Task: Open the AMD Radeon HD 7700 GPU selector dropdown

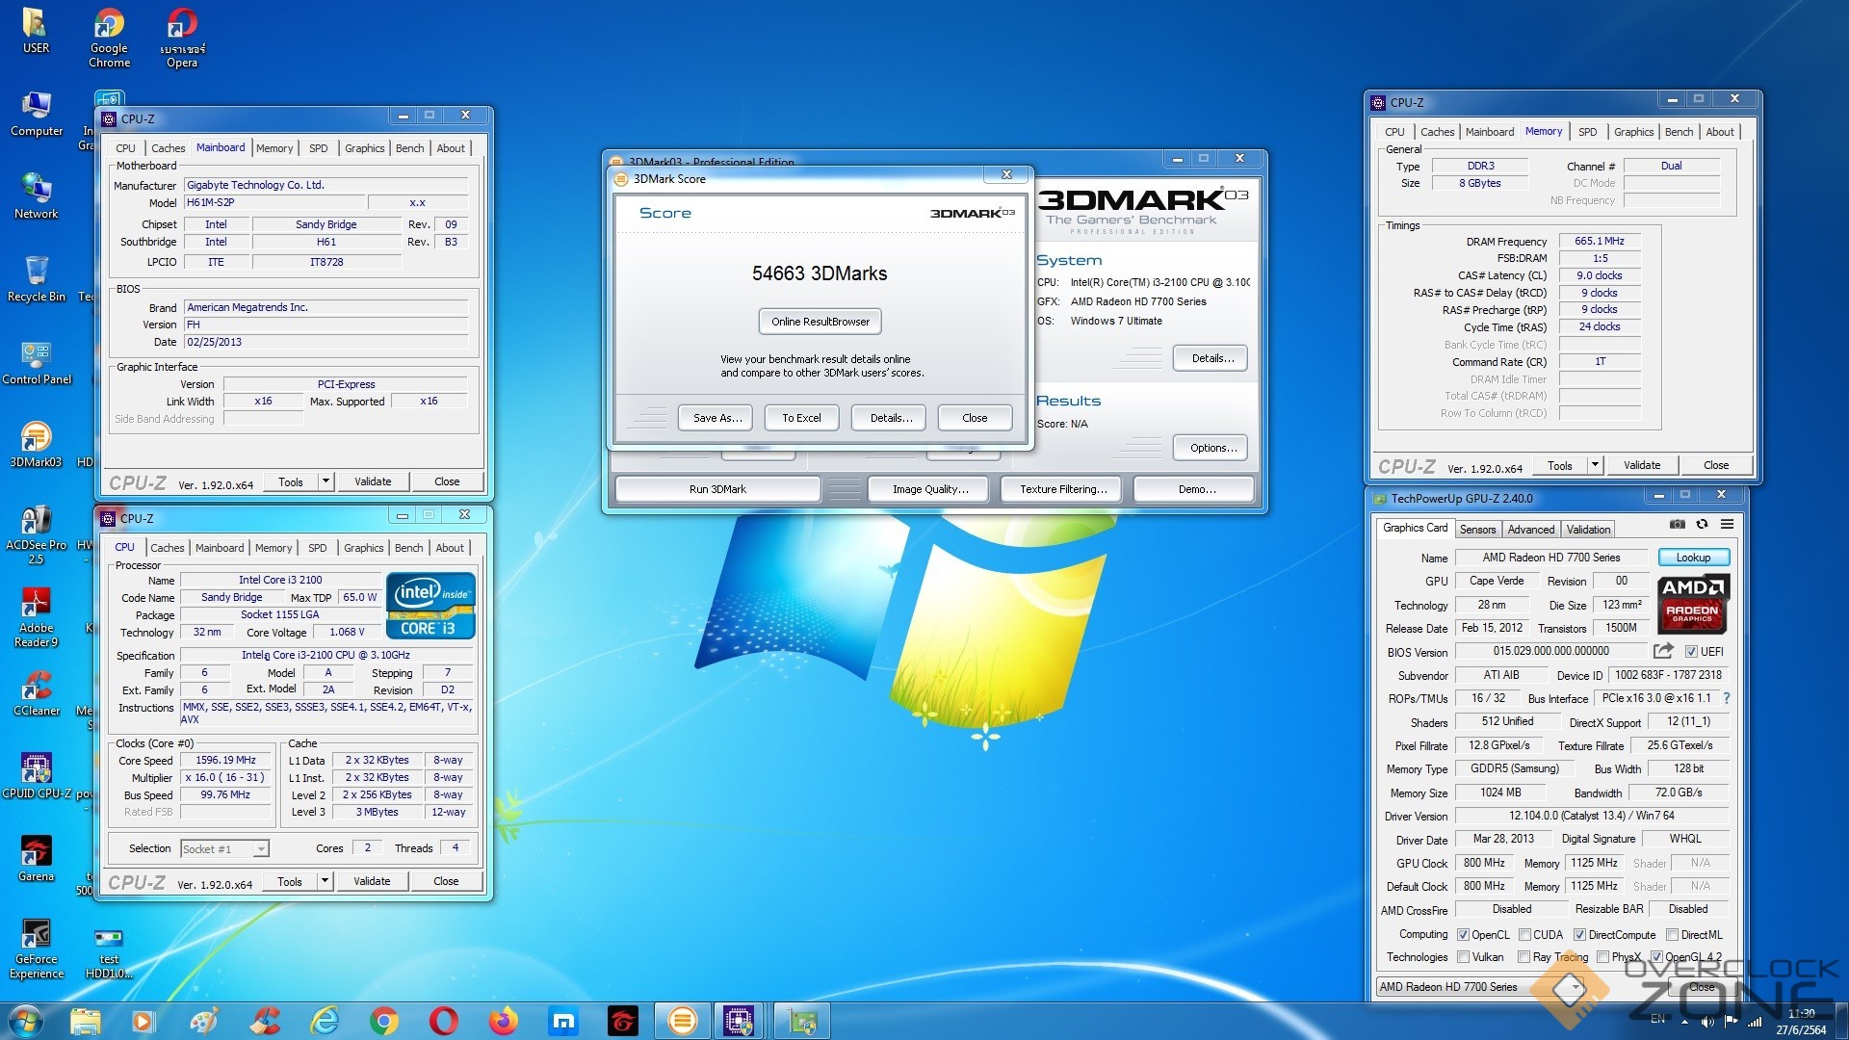Action: click(x=1576, y=987)
